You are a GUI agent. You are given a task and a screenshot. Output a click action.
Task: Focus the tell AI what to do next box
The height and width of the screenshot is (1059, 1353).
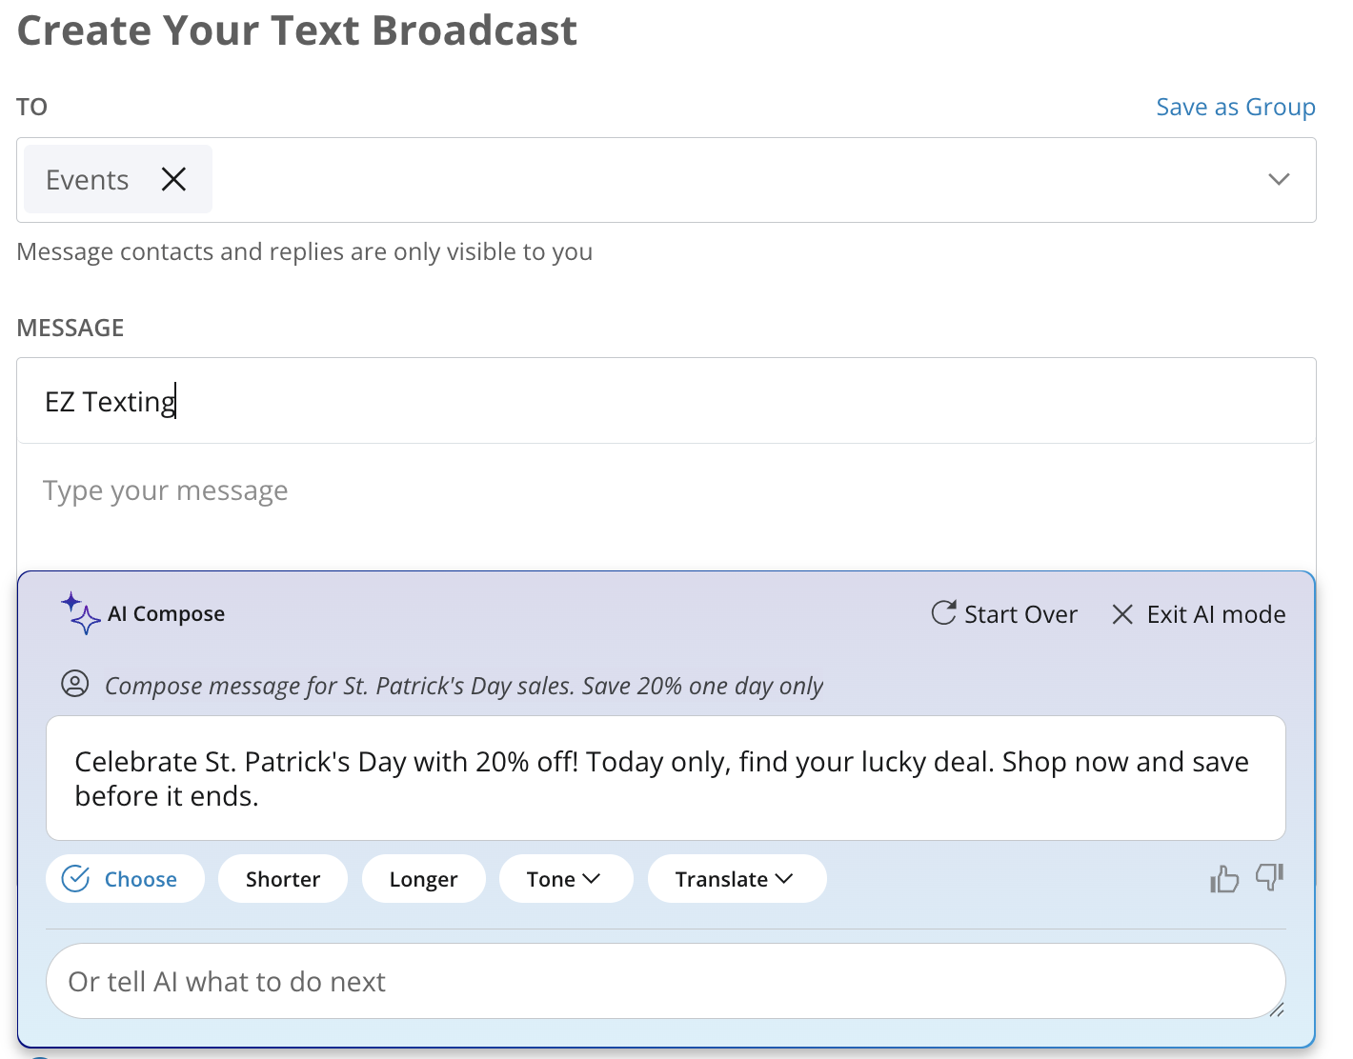tap(666, 981)
